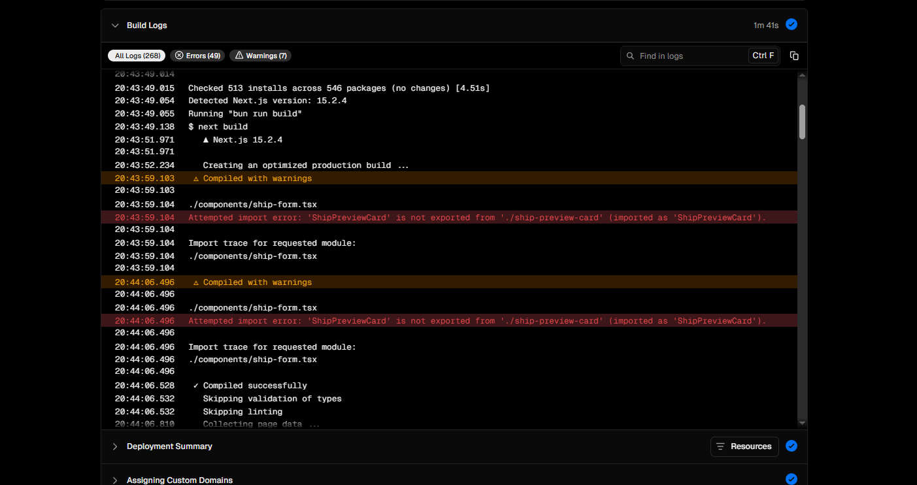The width and height of the screenshot is (917, 485).
Task: Click 'Creating an optimized production build' line
Action: (449, 165)
